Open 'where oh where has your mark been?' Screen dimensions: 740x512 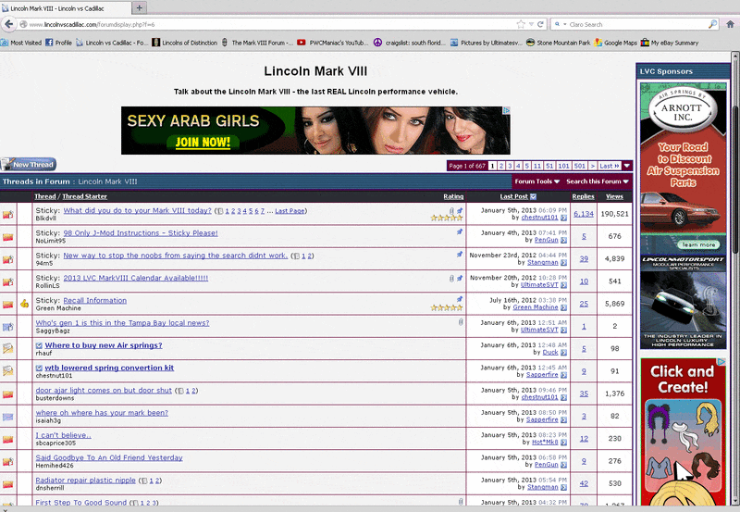coord(102,413)
